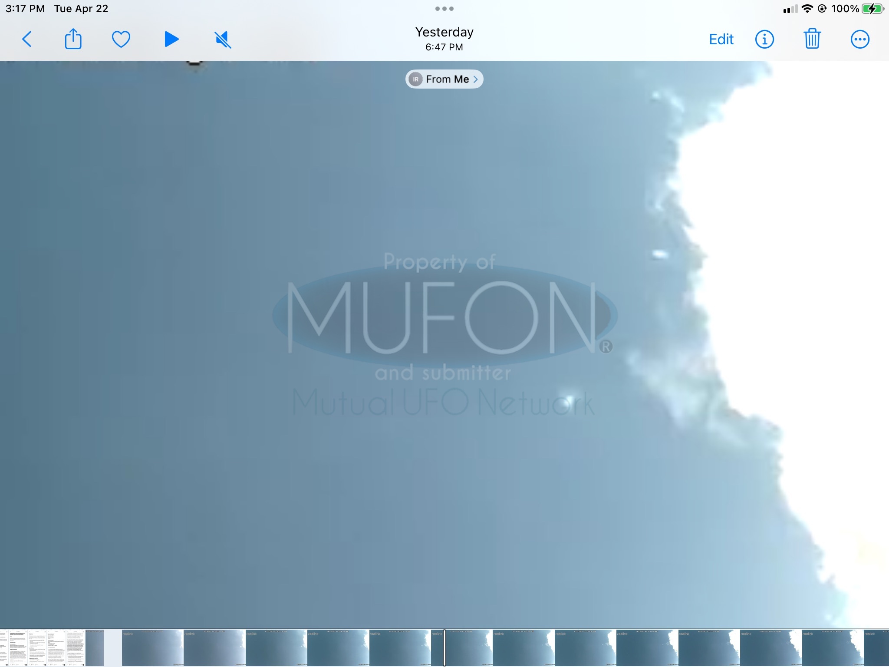Tap the Wi-Fi icon in status bar
The height and width of the screenshot is (667, 889).
point(807,9)
